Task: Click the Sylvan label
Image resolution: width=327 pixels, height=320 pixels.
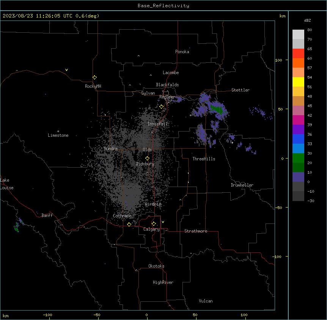Action: [148, 93]
